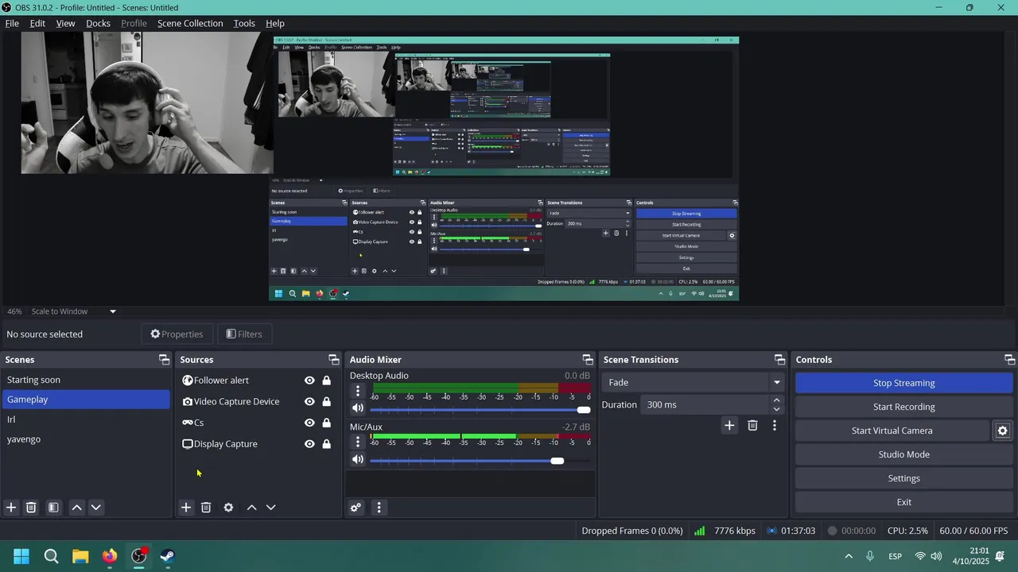Move scene down arrow in Scenes panel
This screenshot has width=1018, height=572.
pyautogui.click(x=95, y=507)
